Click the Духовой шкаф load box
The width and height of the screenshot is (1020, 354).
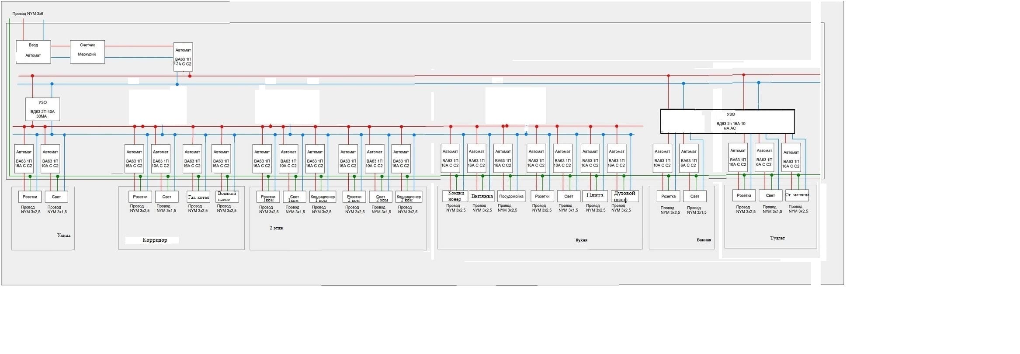coord(624,196)
